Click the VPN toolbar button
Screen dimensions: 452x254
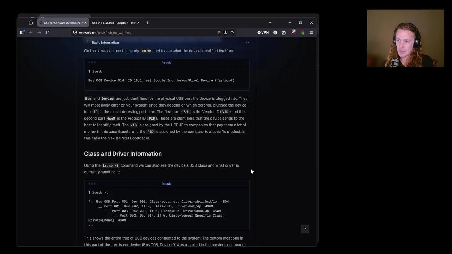pyautogui.click(x=263, y=32)
